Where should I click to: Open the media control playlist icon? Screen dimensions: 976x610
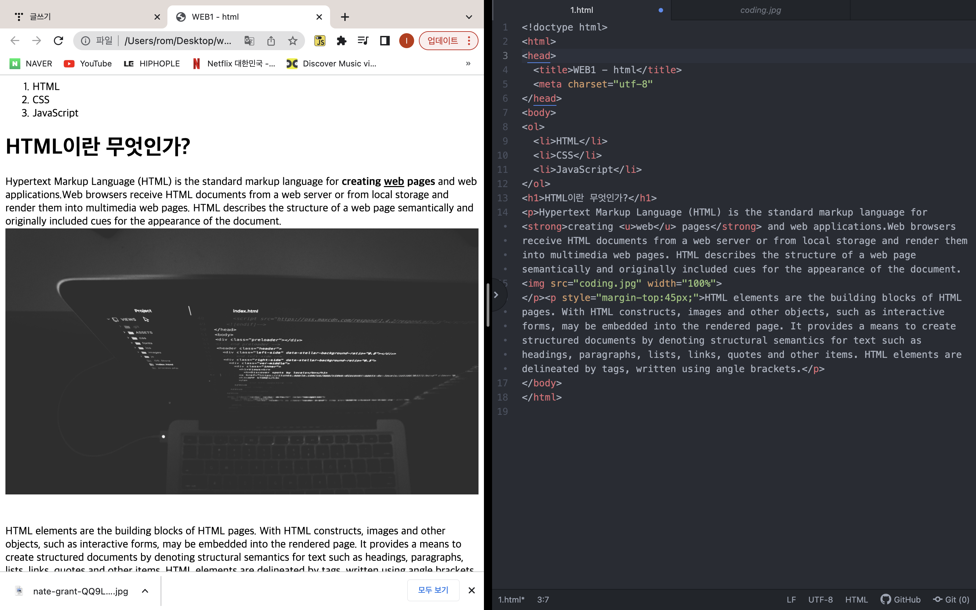coord(363,41)
